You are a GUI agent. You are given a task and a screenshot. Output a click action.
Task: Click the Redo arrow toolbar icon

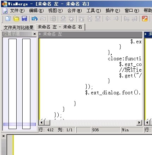coord(43,19)
